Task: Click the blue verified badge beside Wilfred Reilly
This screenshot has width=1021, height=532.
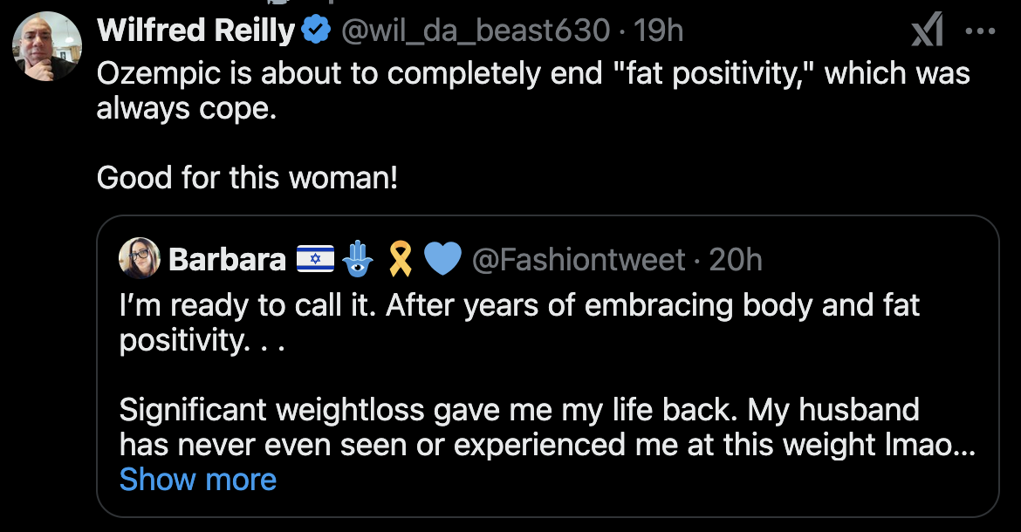Action: (x=316, y=32)
